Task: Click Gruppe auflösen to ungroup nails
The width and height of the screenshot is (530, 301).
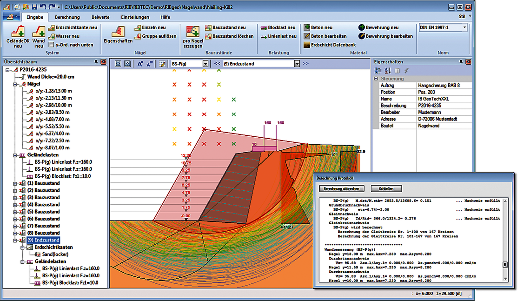Action: click(155, 36)
